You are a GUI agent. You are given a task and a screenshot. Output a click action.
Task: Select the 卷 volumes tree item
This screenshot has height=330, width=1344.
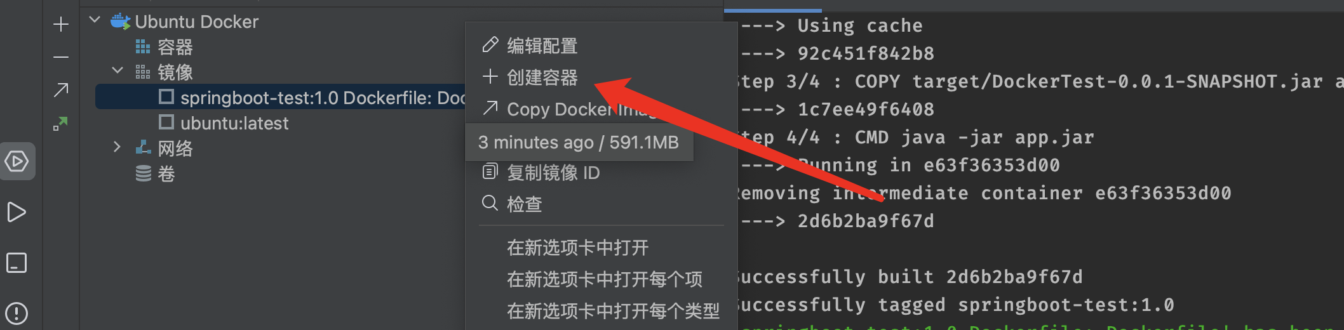pos(166,174)
